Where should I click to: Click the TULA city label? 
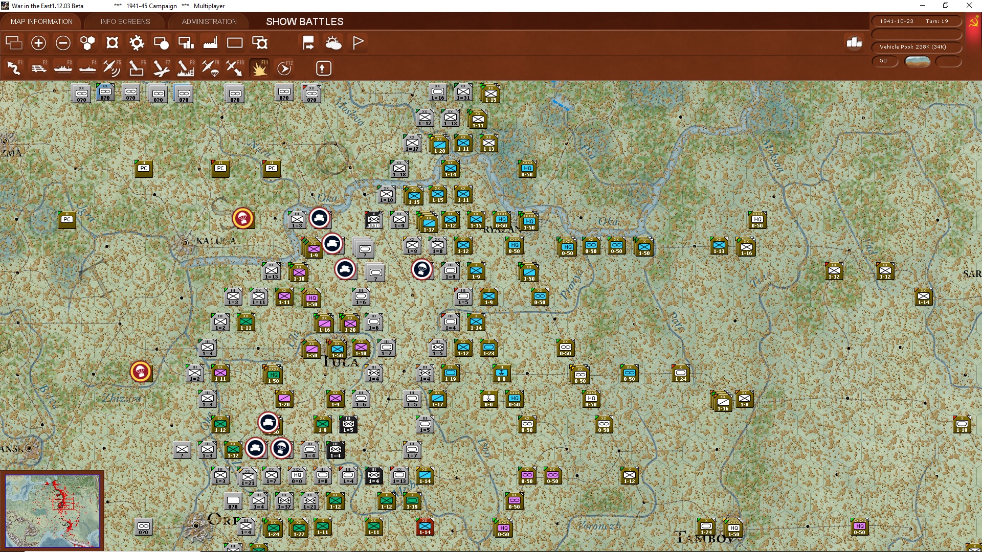pyautogui.click(x=341, y=362)
